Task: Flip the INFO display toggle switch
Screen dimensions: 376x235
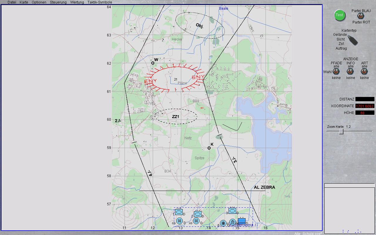Action: click(350, 72)
